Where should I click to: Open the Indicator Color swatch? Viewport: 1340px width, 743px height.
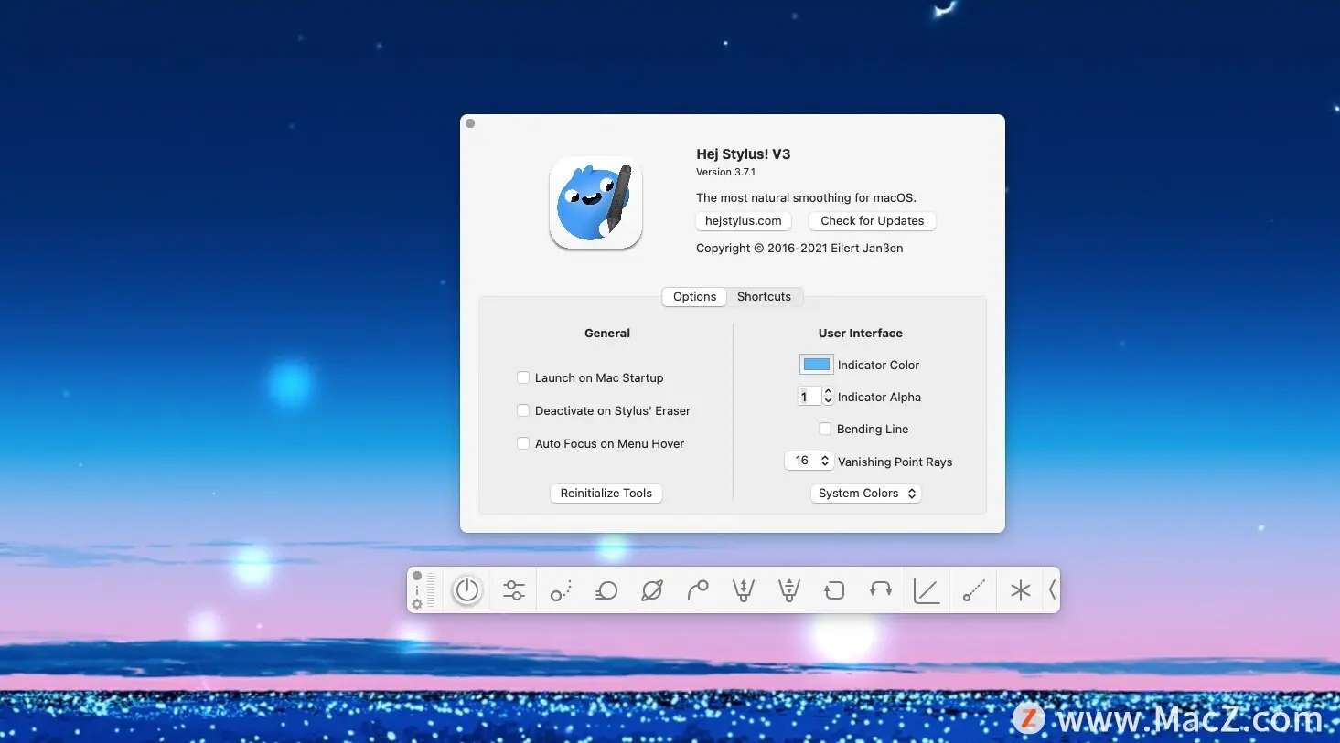pos(817,365)
